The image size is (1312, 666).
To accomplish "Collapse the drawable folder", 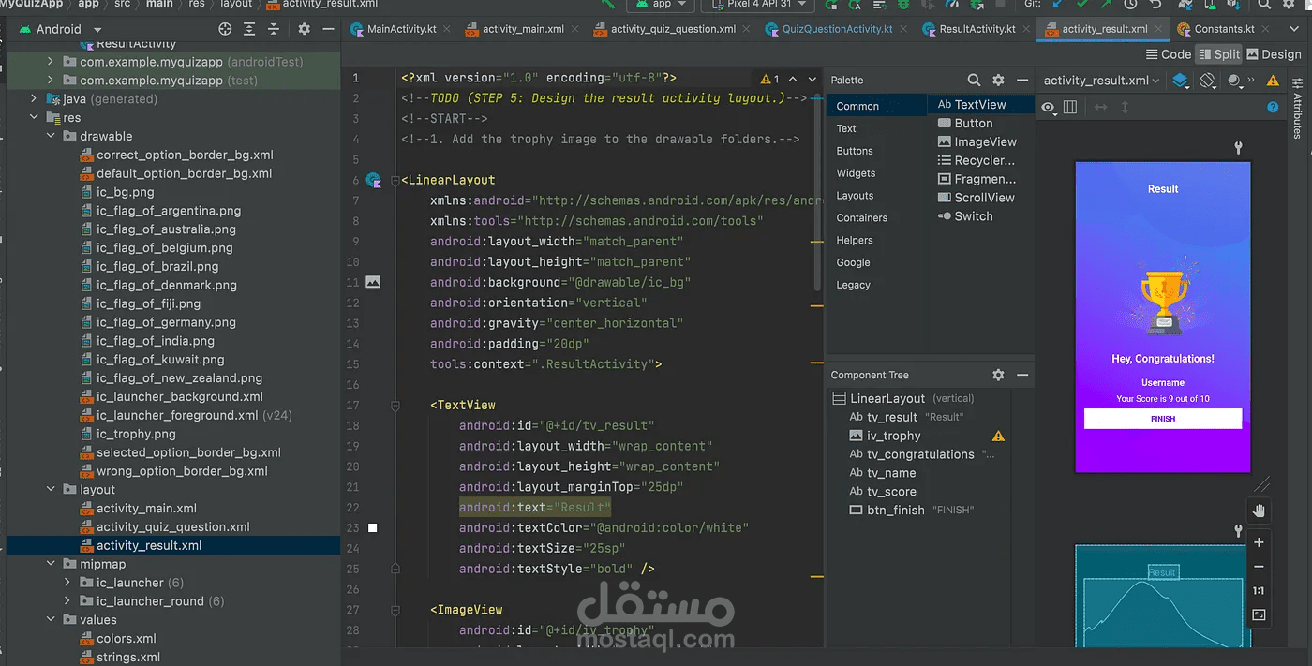I will pyautogui.click(x=52, y=136).
